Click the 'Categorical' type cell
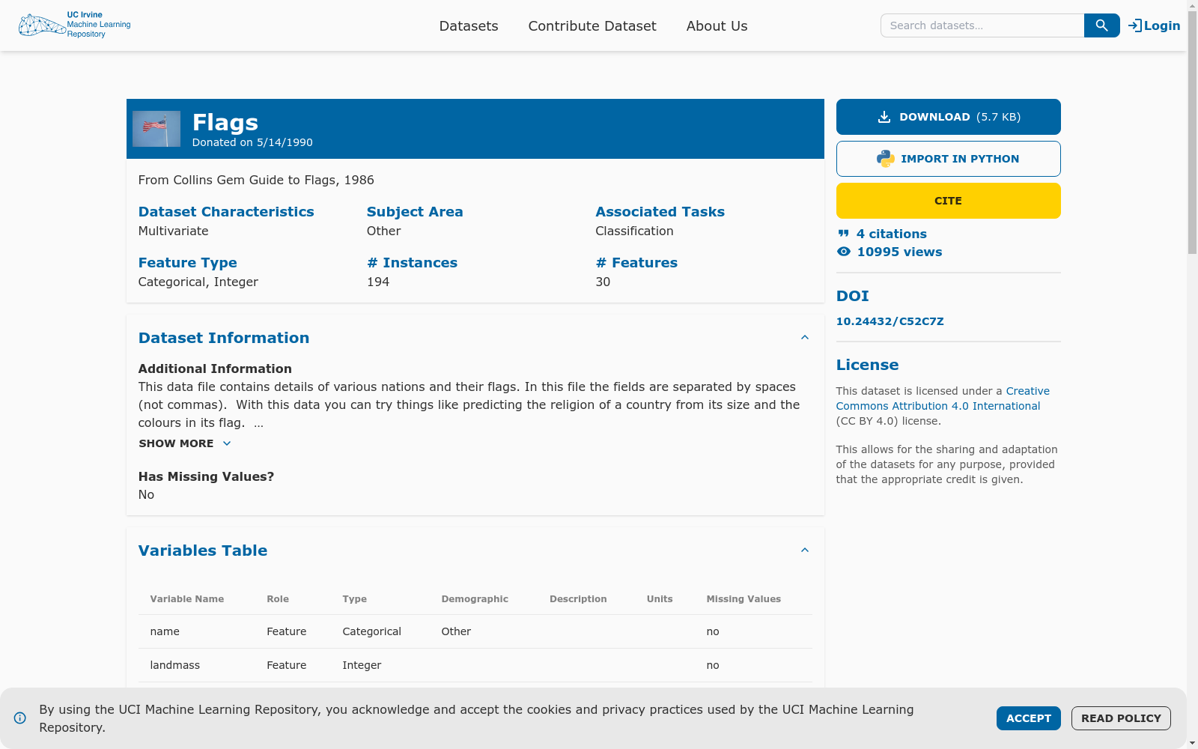Viewport: 1198px width, 749px height. pos(372,631)
